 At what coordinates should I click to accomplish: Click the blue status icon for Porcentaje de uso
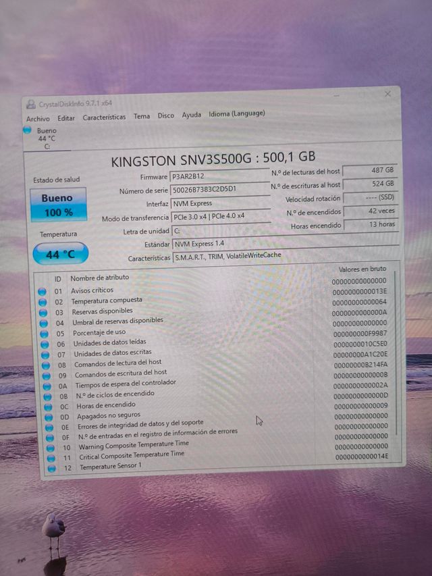pos(44,334)
